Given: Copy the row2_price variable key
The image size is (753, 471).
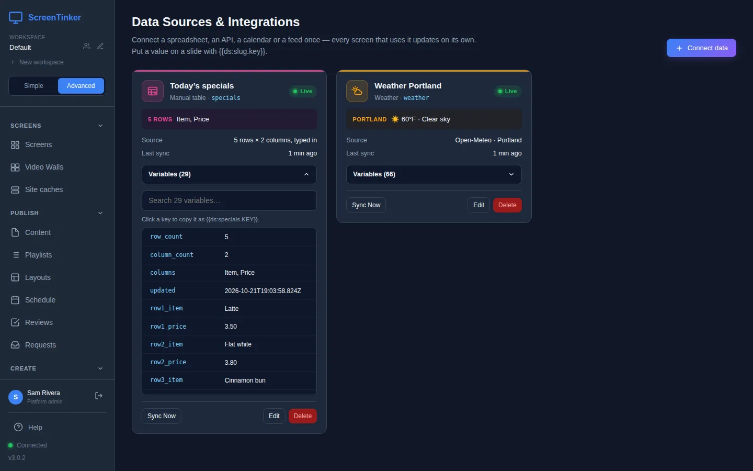Looking at the screenshot, I should click(x=168, y=362).
